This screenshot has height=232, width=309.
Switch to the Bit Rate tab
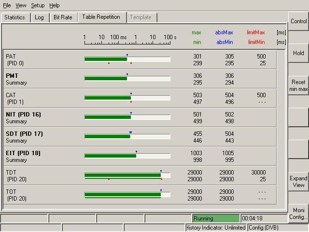(x=63, y=17)
